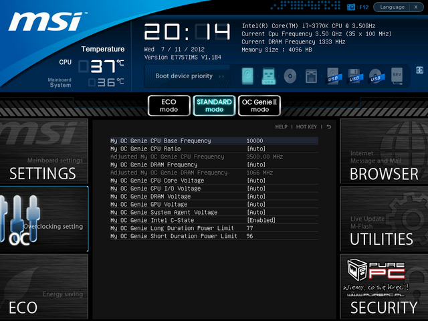Click the CPU temperature 37°C readout
This screenshot has width=428, height=321.
tap(101, 66)
